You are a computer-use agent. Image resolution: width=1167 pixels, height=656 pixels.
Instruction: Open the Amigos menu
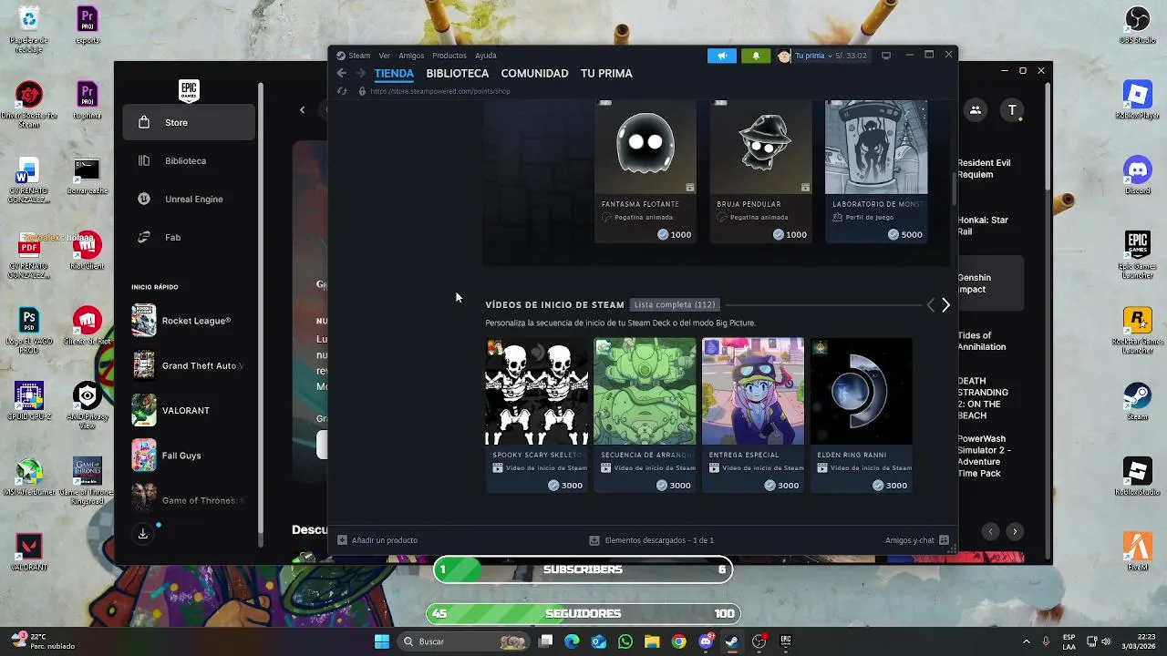pos(411,56)
